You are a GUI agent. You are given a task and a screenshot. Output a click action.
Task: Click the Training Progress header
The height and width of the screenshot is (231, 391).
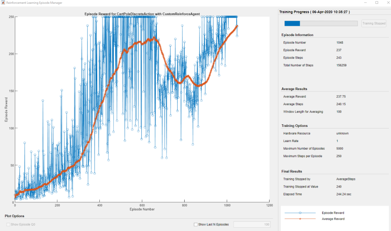(314, 12)
